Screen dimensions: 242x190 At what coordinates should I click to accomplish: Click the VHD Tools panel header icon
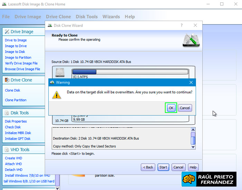pos(7,150)
